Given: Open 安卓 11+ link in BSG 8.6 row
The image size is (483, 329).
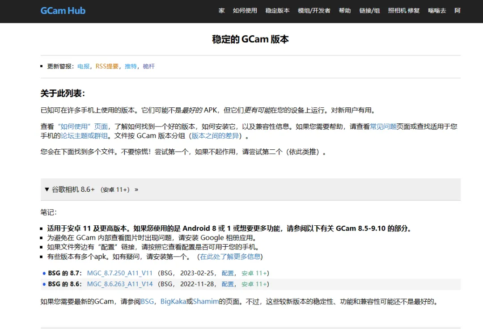Looking at the screenshot, I should pos(254,284).
